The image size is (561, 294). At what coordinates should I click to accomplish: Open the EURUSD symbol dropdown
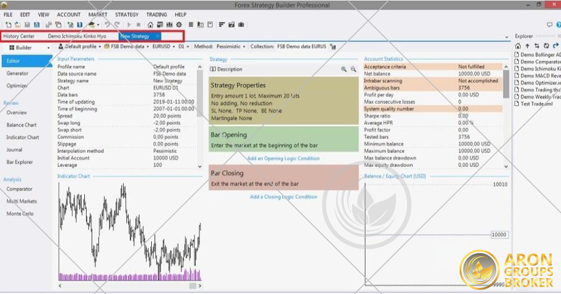(174, 47)
